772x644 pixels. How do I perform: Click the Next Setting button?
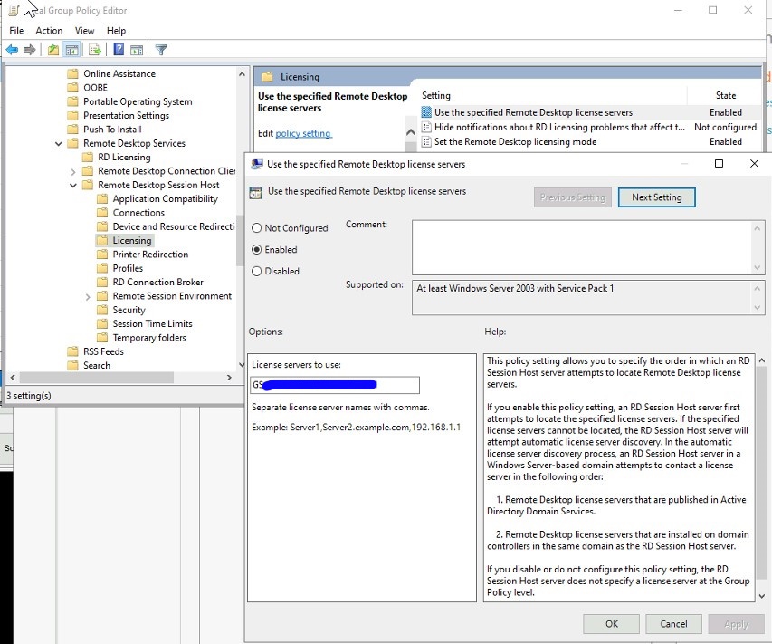[x=656, y=197]
